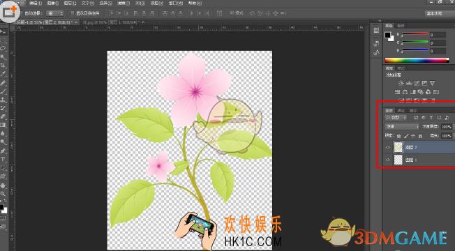Select the Horizontal Type tool
The height and width of the screenshot is (251, 455).
[3, 159]
